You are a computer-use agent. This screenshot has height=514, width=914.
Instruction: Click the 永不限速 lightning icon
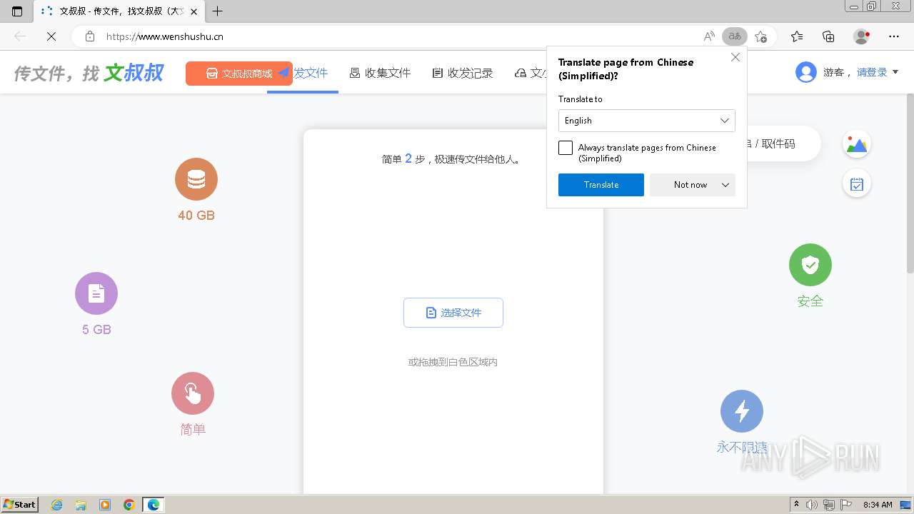click(742, 411)
